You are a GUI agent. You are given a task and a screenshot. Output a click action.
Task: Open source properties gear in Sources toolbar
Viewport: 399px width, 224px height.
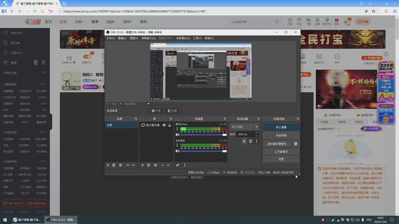tap(156, 165)
